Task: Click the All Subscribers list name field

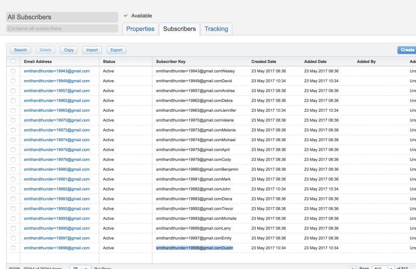Action: click(x=62, y=17)
